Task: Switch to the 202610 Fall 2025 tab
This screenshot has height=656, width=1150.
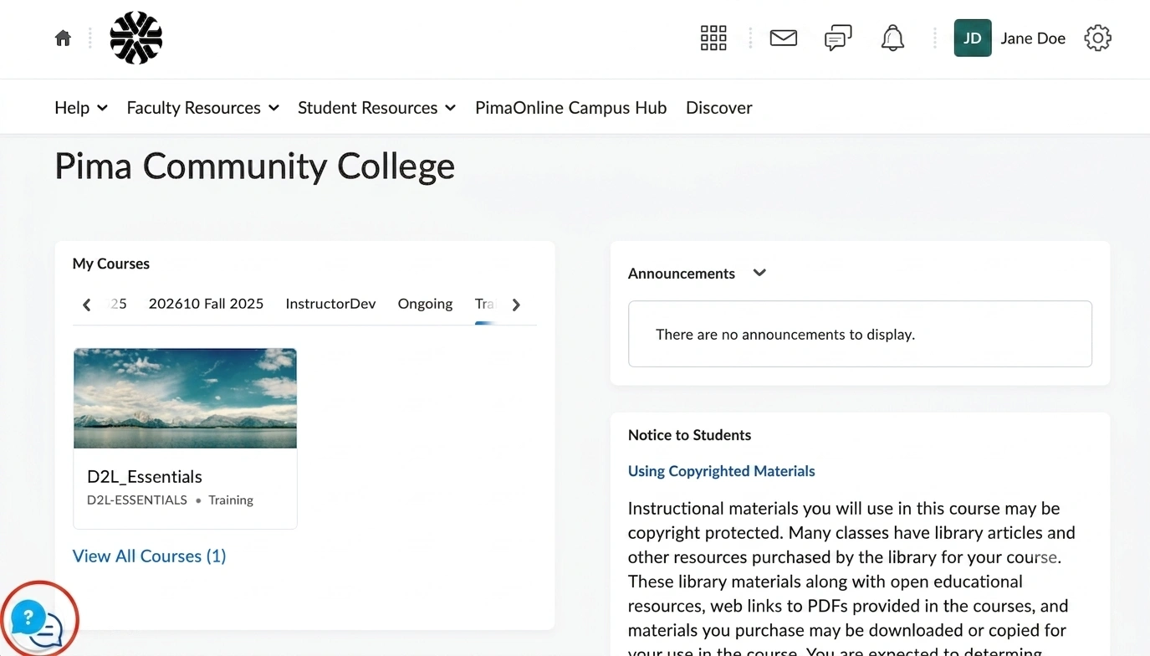Action: click(206, 304)
